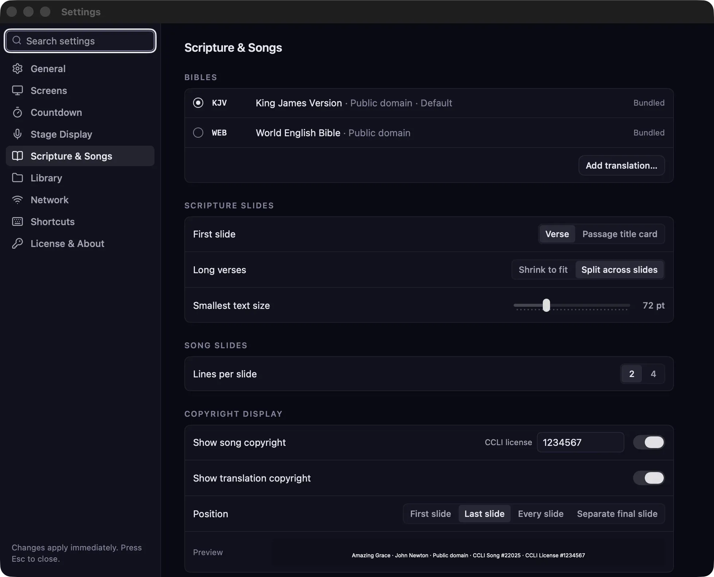Click the Scripture & Songs book icon
This screenshot has height=577, width=714.
click(x=17, y=156)
